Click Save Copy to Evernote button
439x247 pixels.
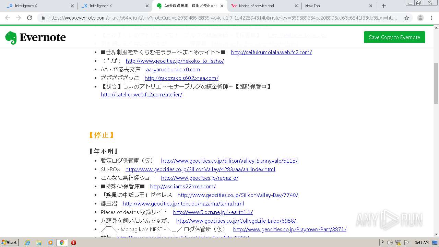[394, 37]
